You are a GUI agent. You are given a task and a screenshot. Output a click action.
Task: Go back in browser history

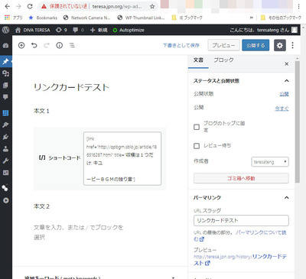[x=7, y=6]
